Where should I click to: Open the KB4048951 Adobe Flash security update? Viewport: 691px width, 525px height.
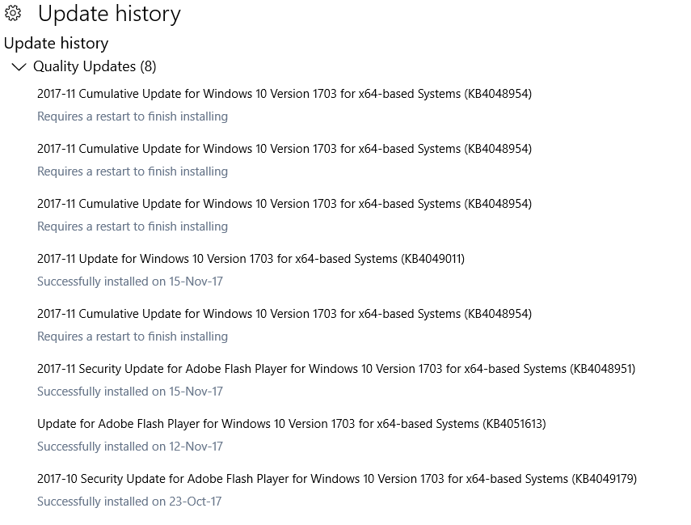point(335,369)
